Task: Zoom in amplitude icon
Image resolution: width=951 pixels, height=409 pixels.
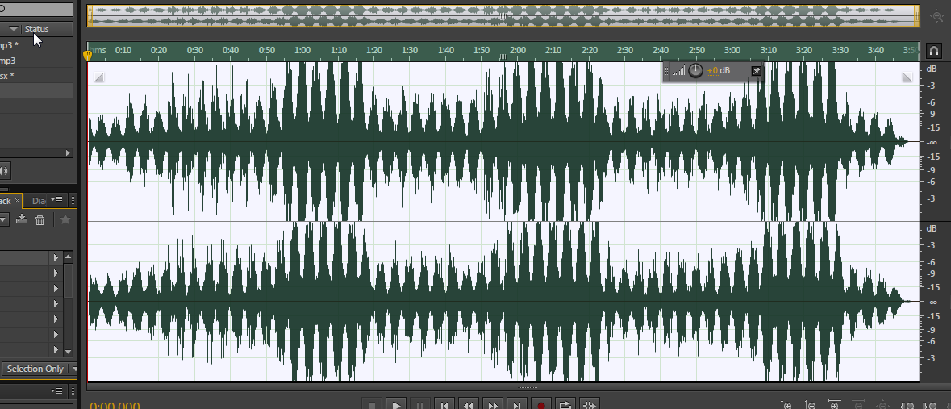Action: point(786,405)
